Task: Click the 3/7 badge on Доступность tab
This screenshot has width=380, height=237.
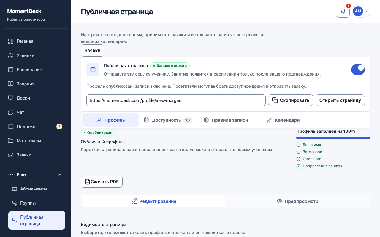Action: 188,120
